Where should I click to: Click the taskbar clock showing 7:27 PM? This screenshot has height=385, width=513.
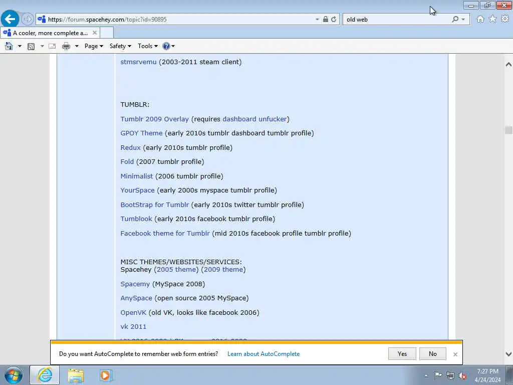point(487,375)
